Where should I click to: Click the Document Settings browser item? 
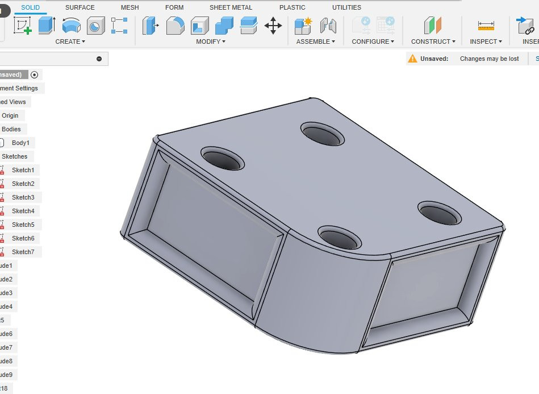(19, 88)
